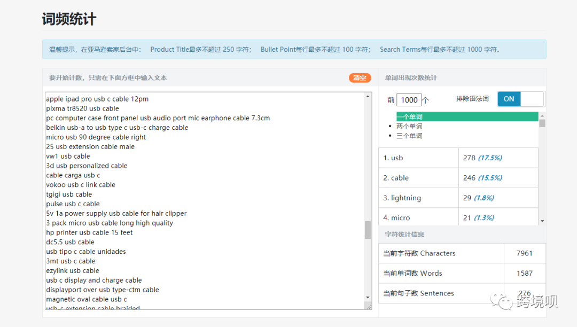Click the 词频统计 page heading
The image size is (577, 327).
(69, 19)
